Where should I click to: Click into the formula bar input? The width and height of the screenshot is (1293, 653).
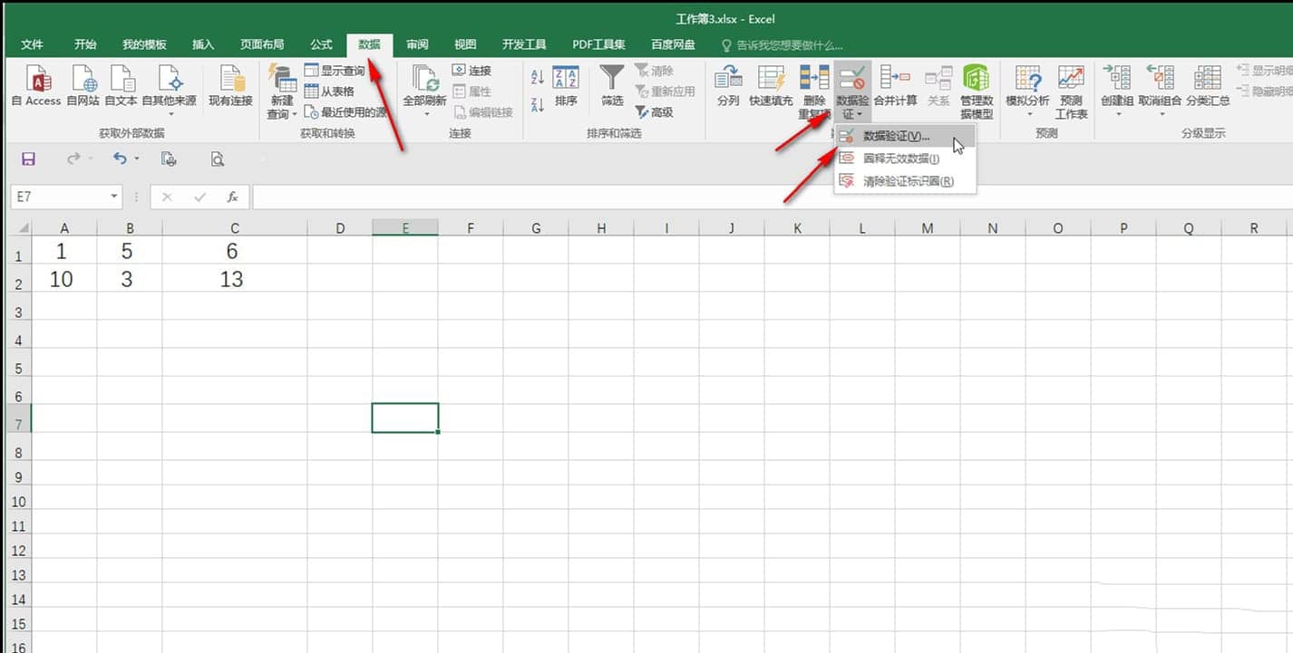point(771,197)
